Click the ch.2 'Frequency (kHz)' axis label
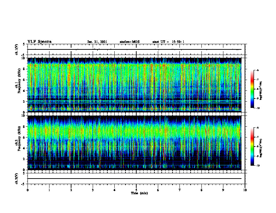 (x=19, y=139)
